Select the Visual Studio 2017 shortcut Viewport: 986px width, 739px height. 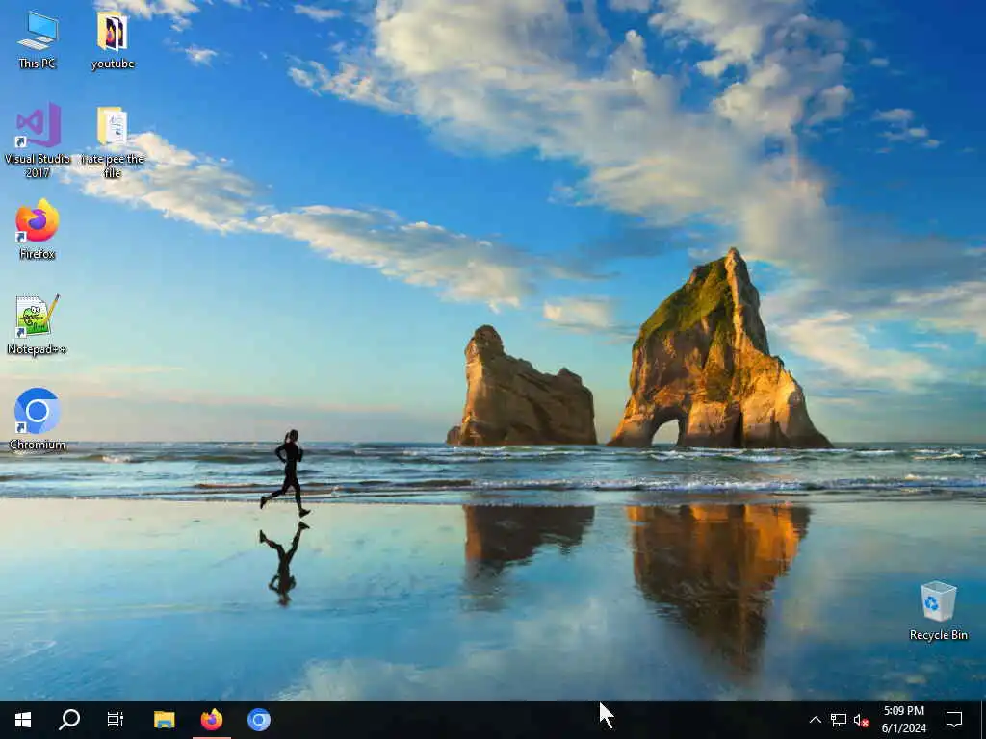[x=38, y=140]
